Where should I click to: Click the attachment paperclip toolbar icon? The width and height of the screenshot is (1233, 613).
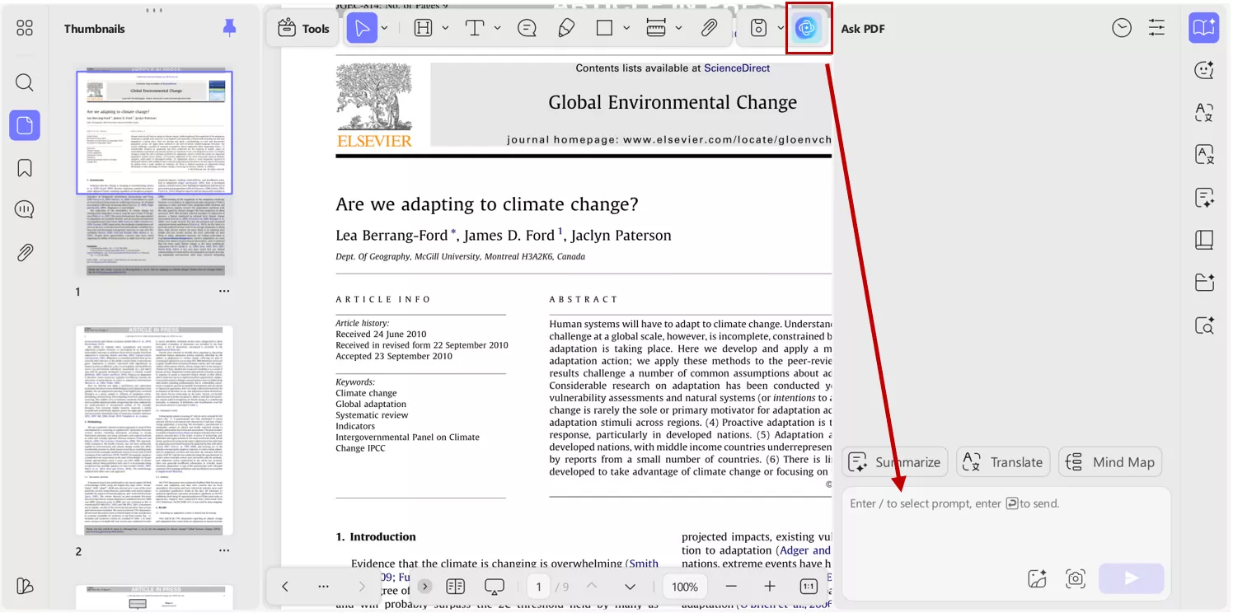pos(709,29)
